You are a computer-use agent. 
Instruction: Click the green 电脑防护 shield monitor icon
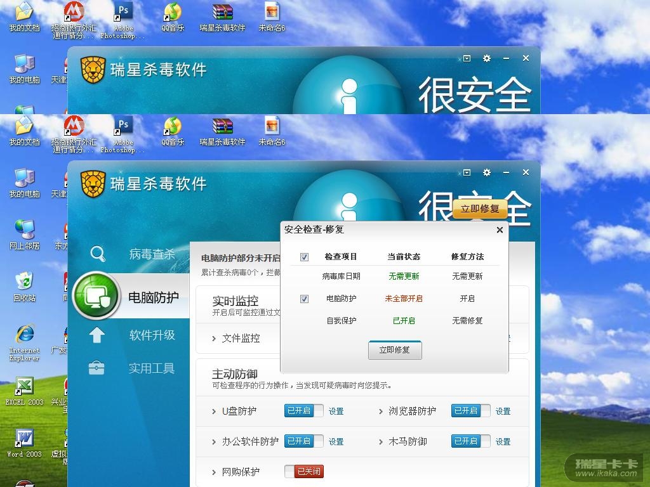pyautogui.click(x=96, y=295)
